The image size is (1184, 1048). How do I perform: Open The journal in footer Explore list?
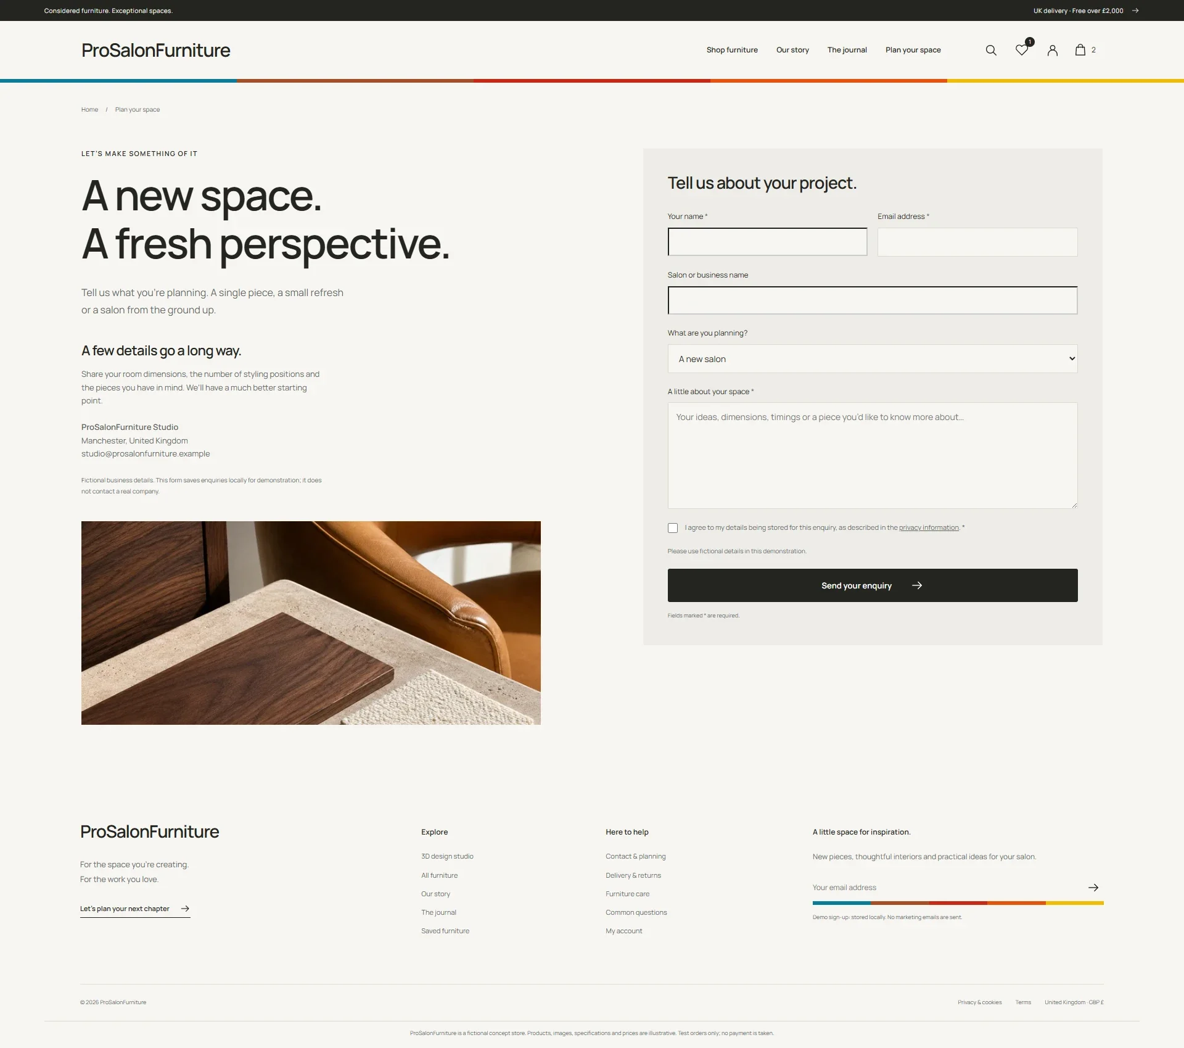click(438, 912)
